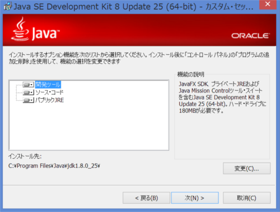280x212 pixels.
Task: Click the description text mentioning 180MB
Action: (x=222, y=97)
